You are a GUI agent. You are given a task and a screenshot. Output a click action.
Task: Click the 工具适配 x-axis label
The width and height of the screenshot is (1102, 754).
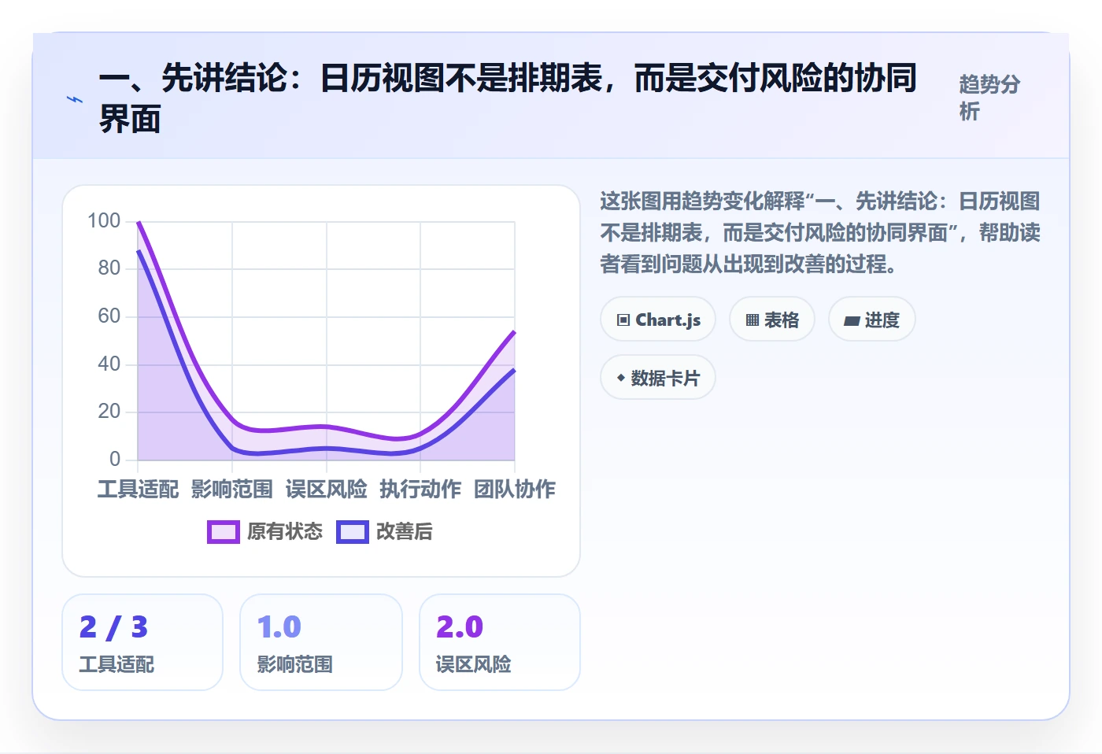pos(139,490)
